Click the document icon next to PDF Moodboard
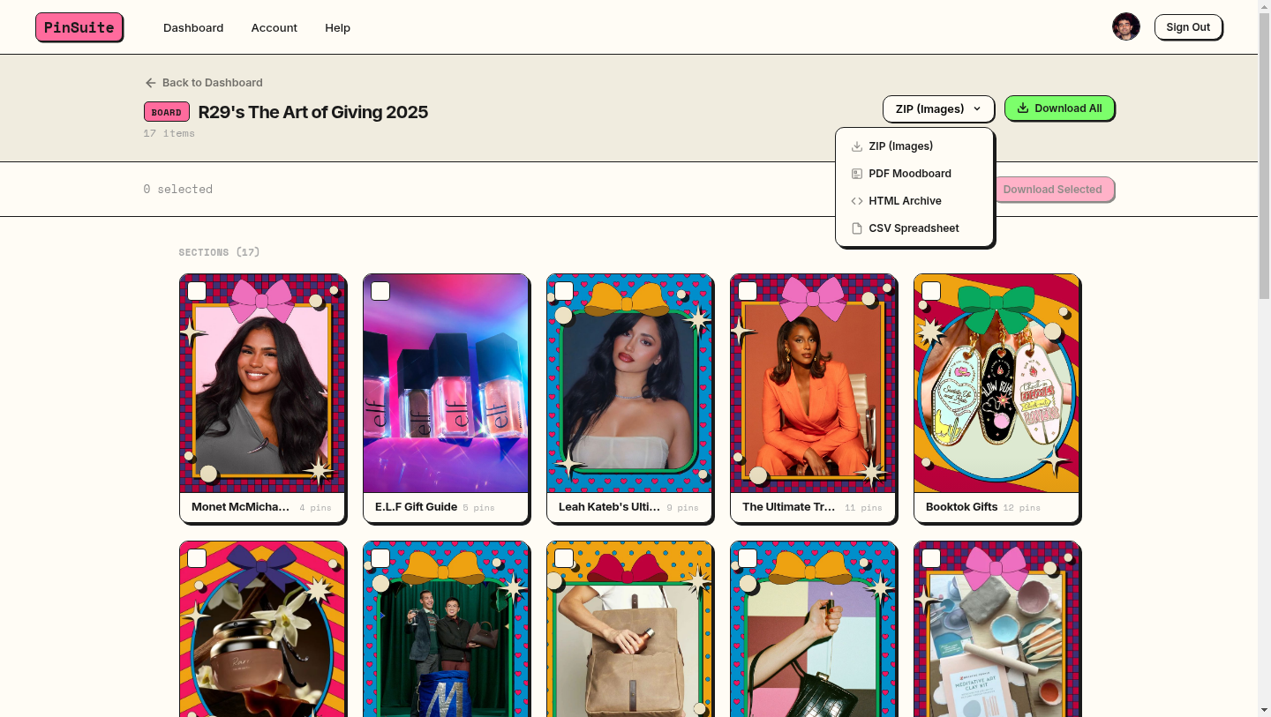 (x=856, y=173)
